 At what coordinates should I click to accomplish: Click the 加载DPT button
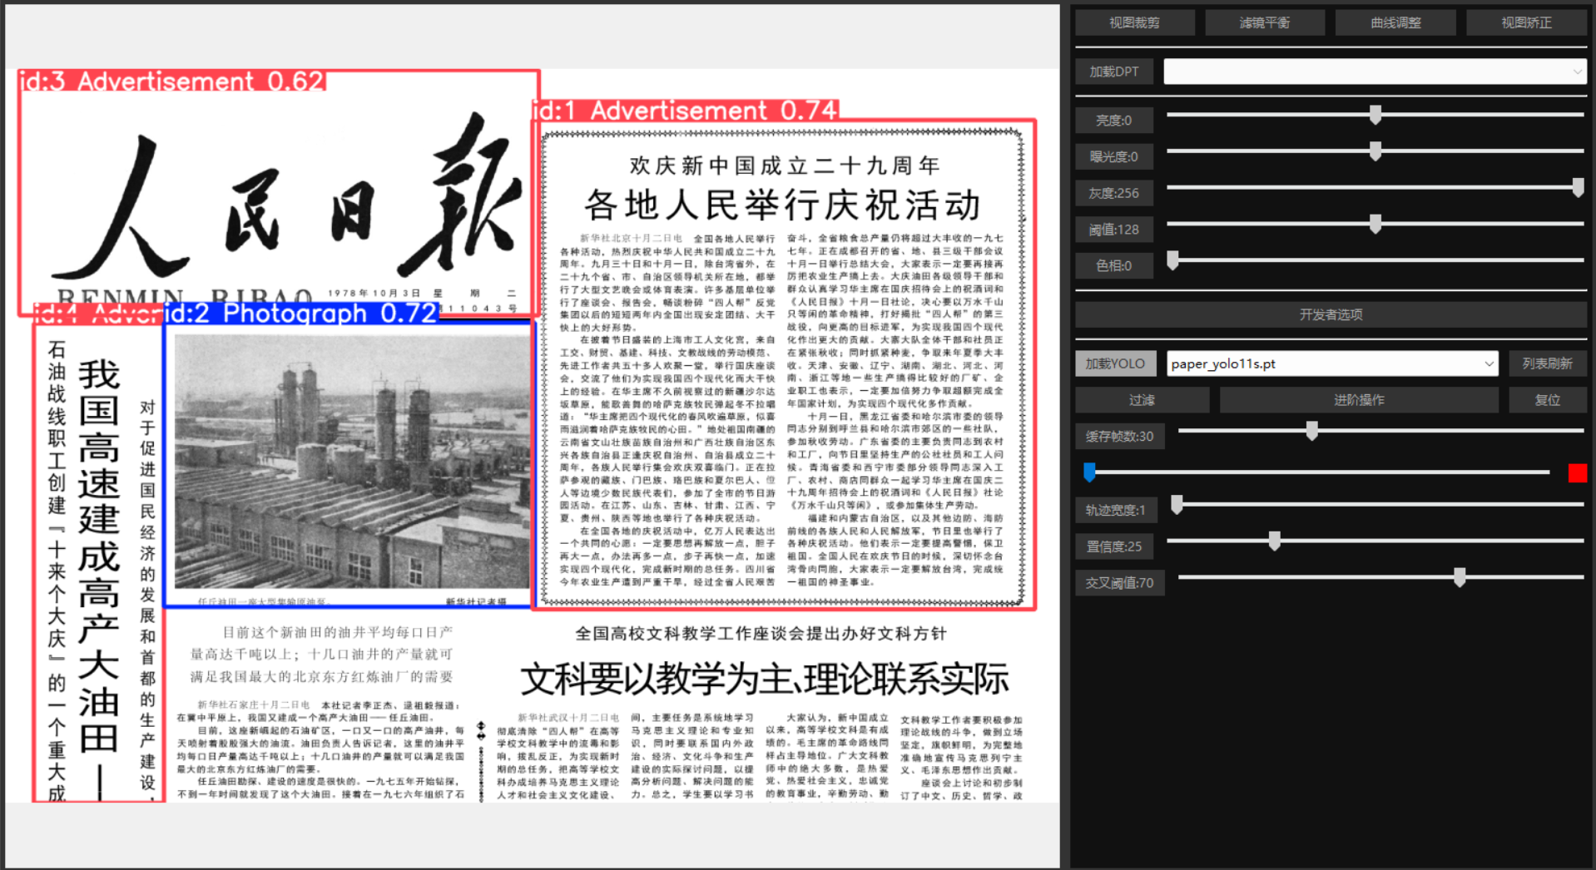click(1114, 72)
